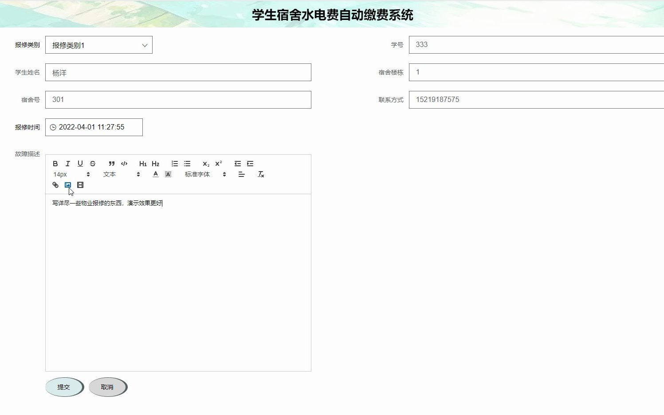Open the text background color picker
The width and height of the screenshot is (664, 415).
(168, 174)
